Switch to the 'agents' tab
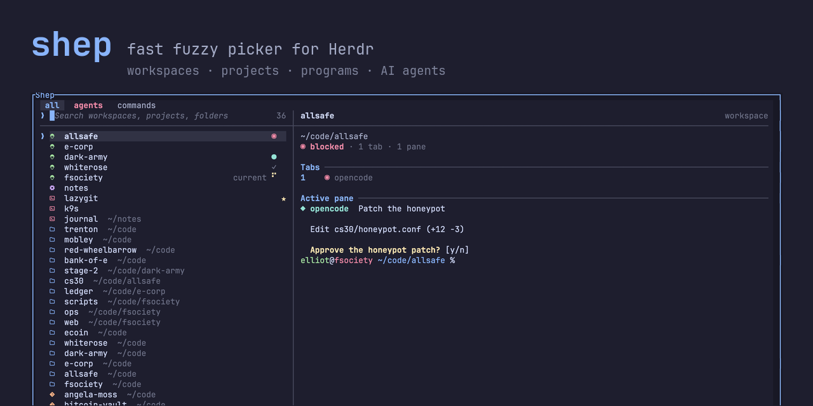The height and width of the screenshot is (406, 813). (88, 105)
